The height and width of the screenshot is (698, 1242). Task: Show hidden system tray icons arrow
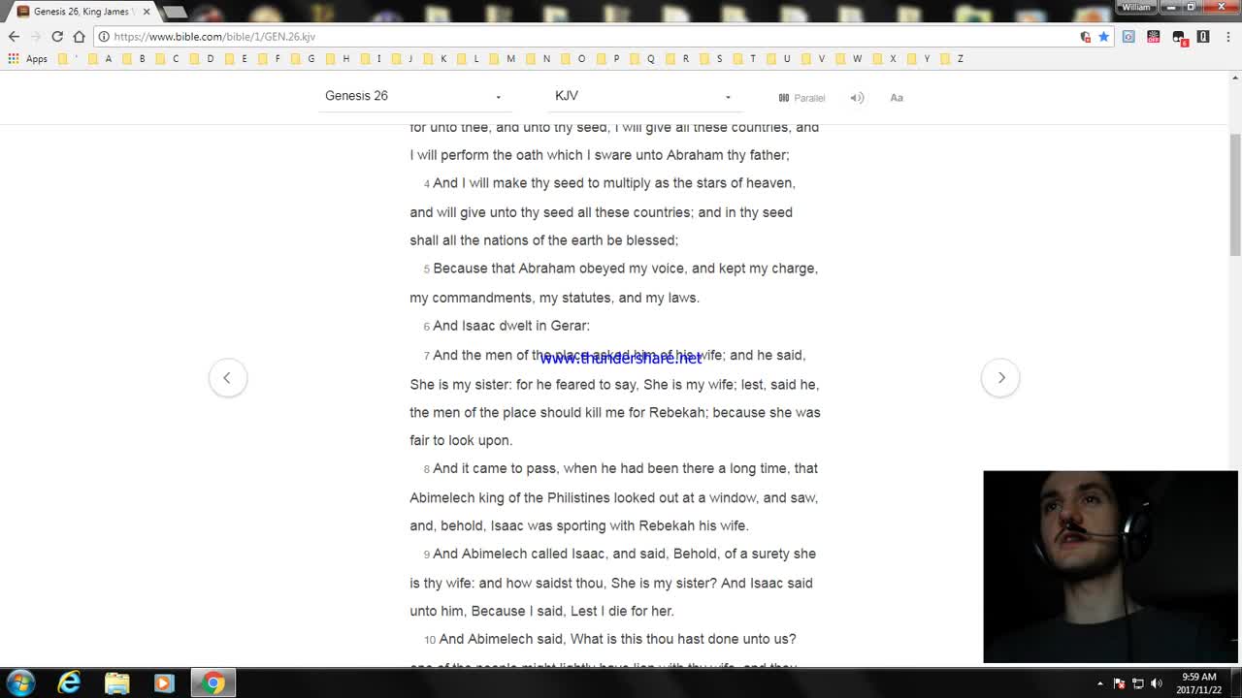pyautogui.click(x=1100, y=683)
